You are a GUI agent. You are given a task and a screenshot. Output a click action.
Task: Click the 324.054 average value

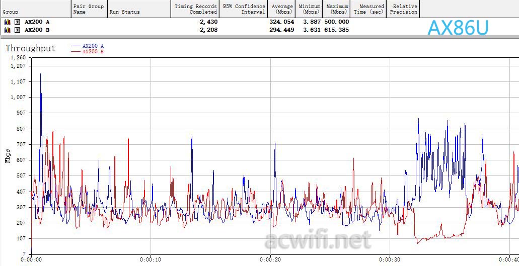282,22
